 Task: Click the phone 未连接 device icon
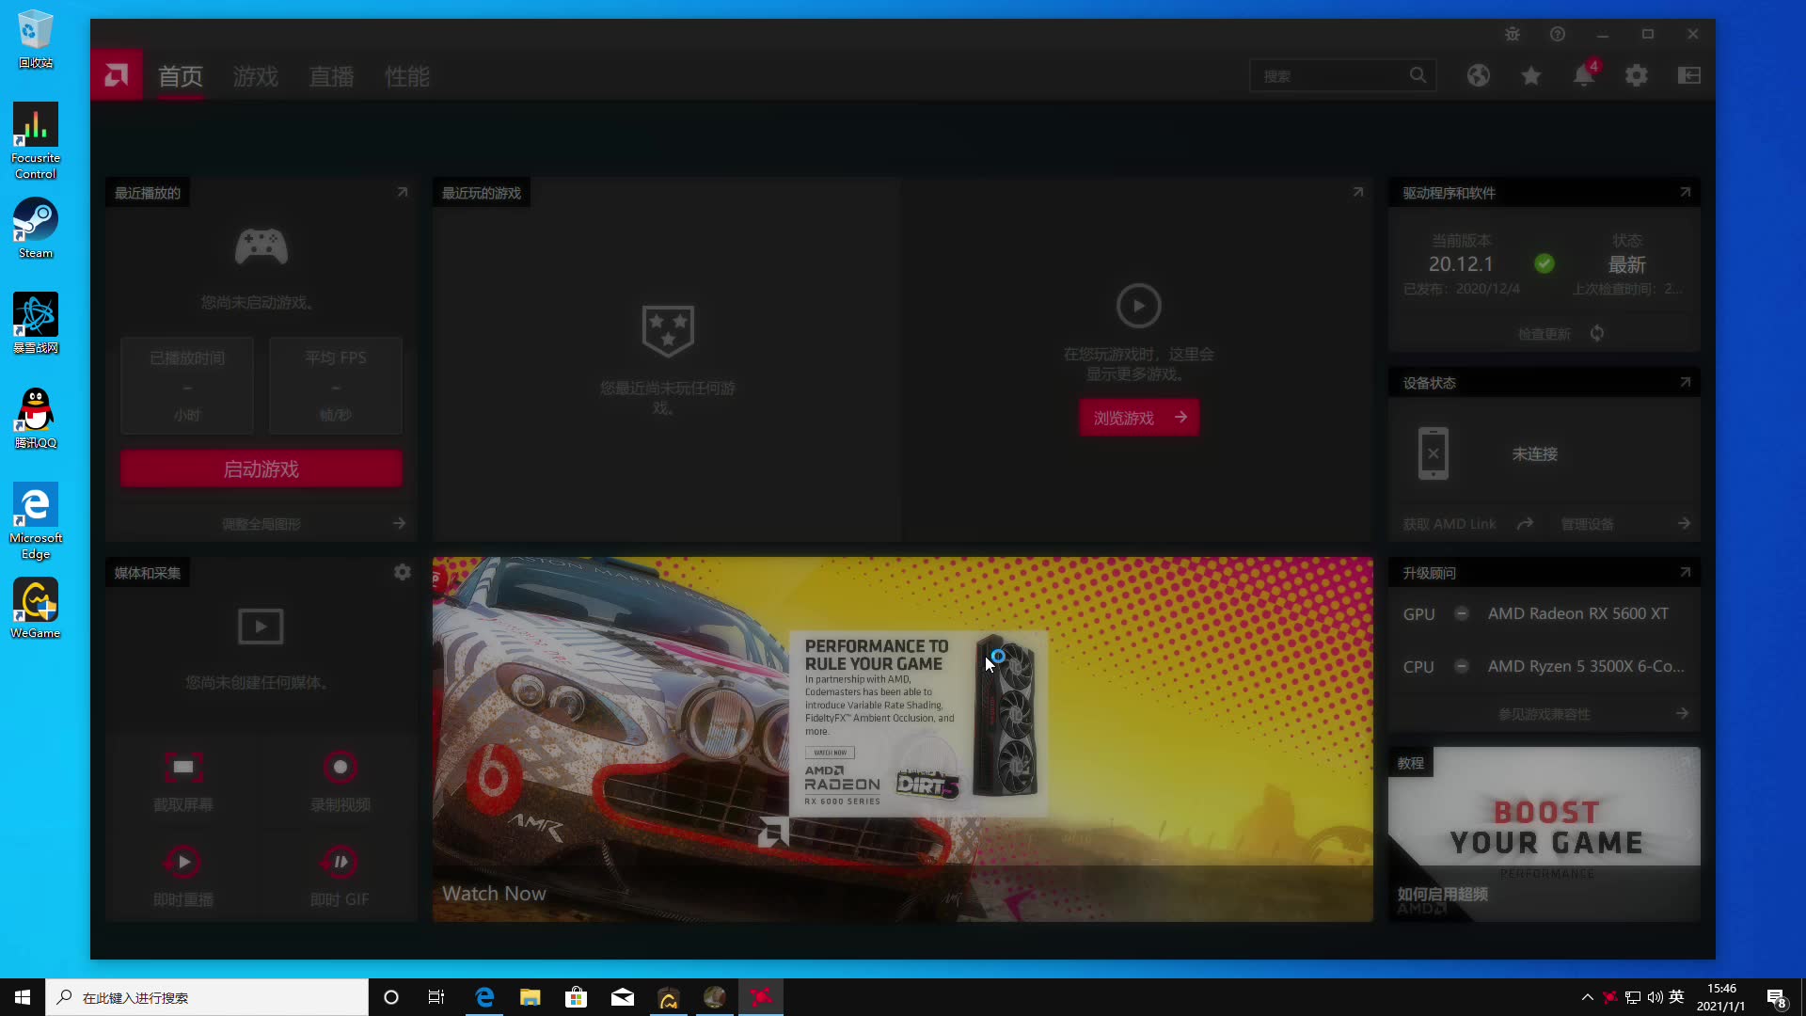tap(1433, 453)
